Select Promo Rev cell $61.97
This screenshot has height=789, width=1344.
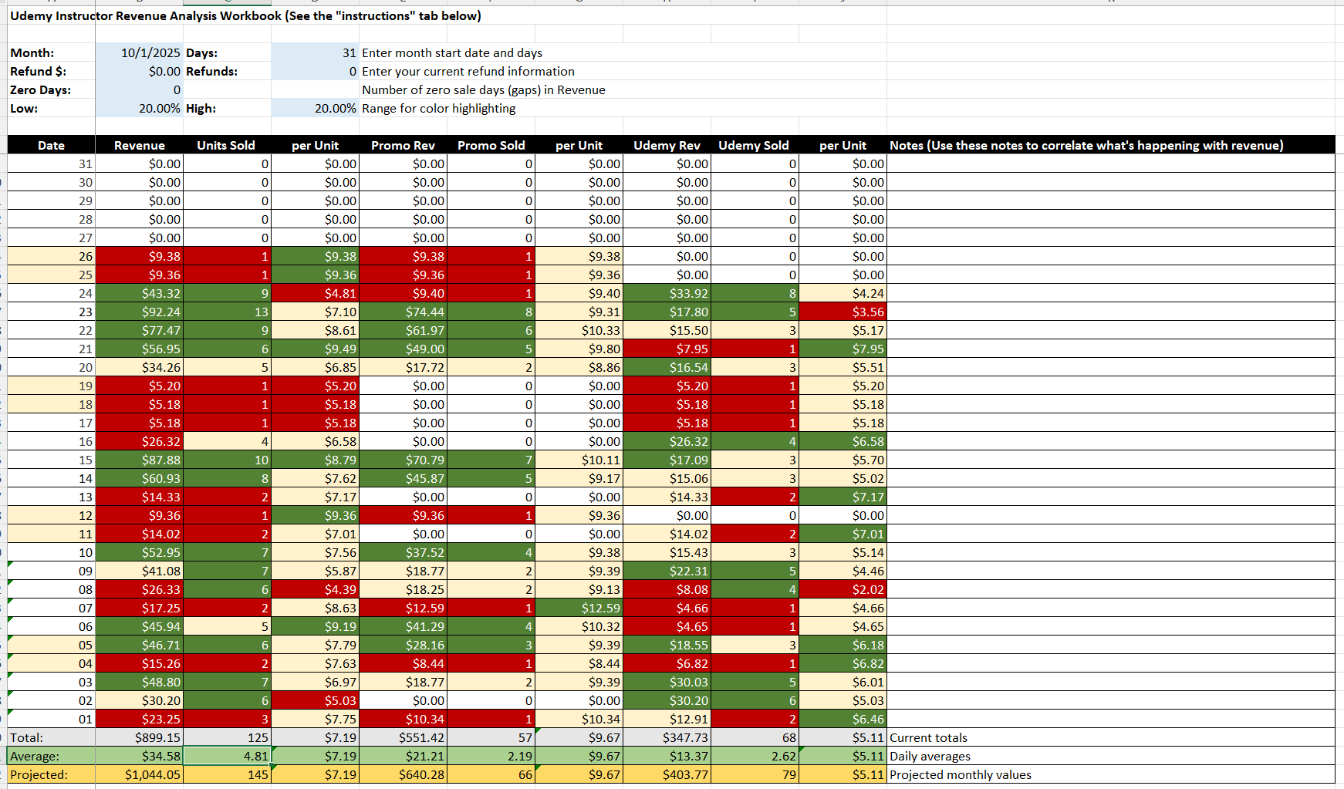403,330
